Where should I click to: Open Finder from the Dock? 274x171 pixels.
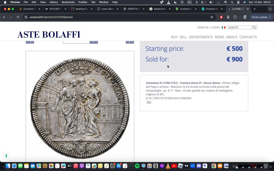pyautogui.click(x=8, y=166)
